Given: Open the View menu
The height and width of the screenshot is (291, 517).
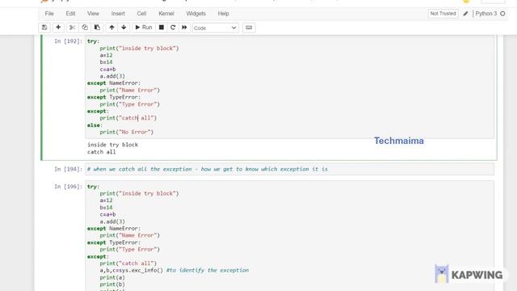Looking at the screenshot, I should point(93,14).
